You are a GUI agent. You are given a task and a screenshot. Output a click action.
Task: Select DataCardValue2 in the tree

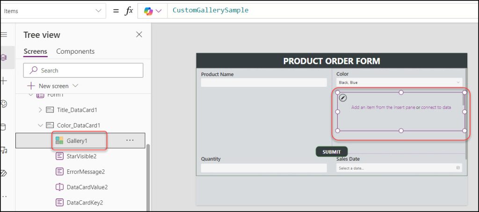[87, 187]
